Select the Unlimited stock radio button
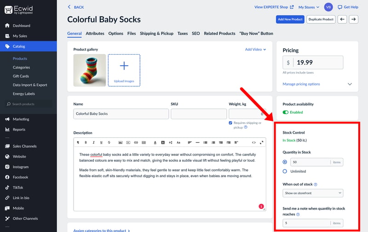The height and width of the screenshot is (232, 368). click(x=285, y=171)
